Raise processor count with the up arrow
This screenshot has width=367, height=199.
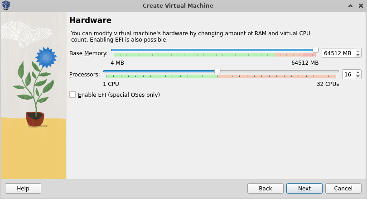coord(358,72)
